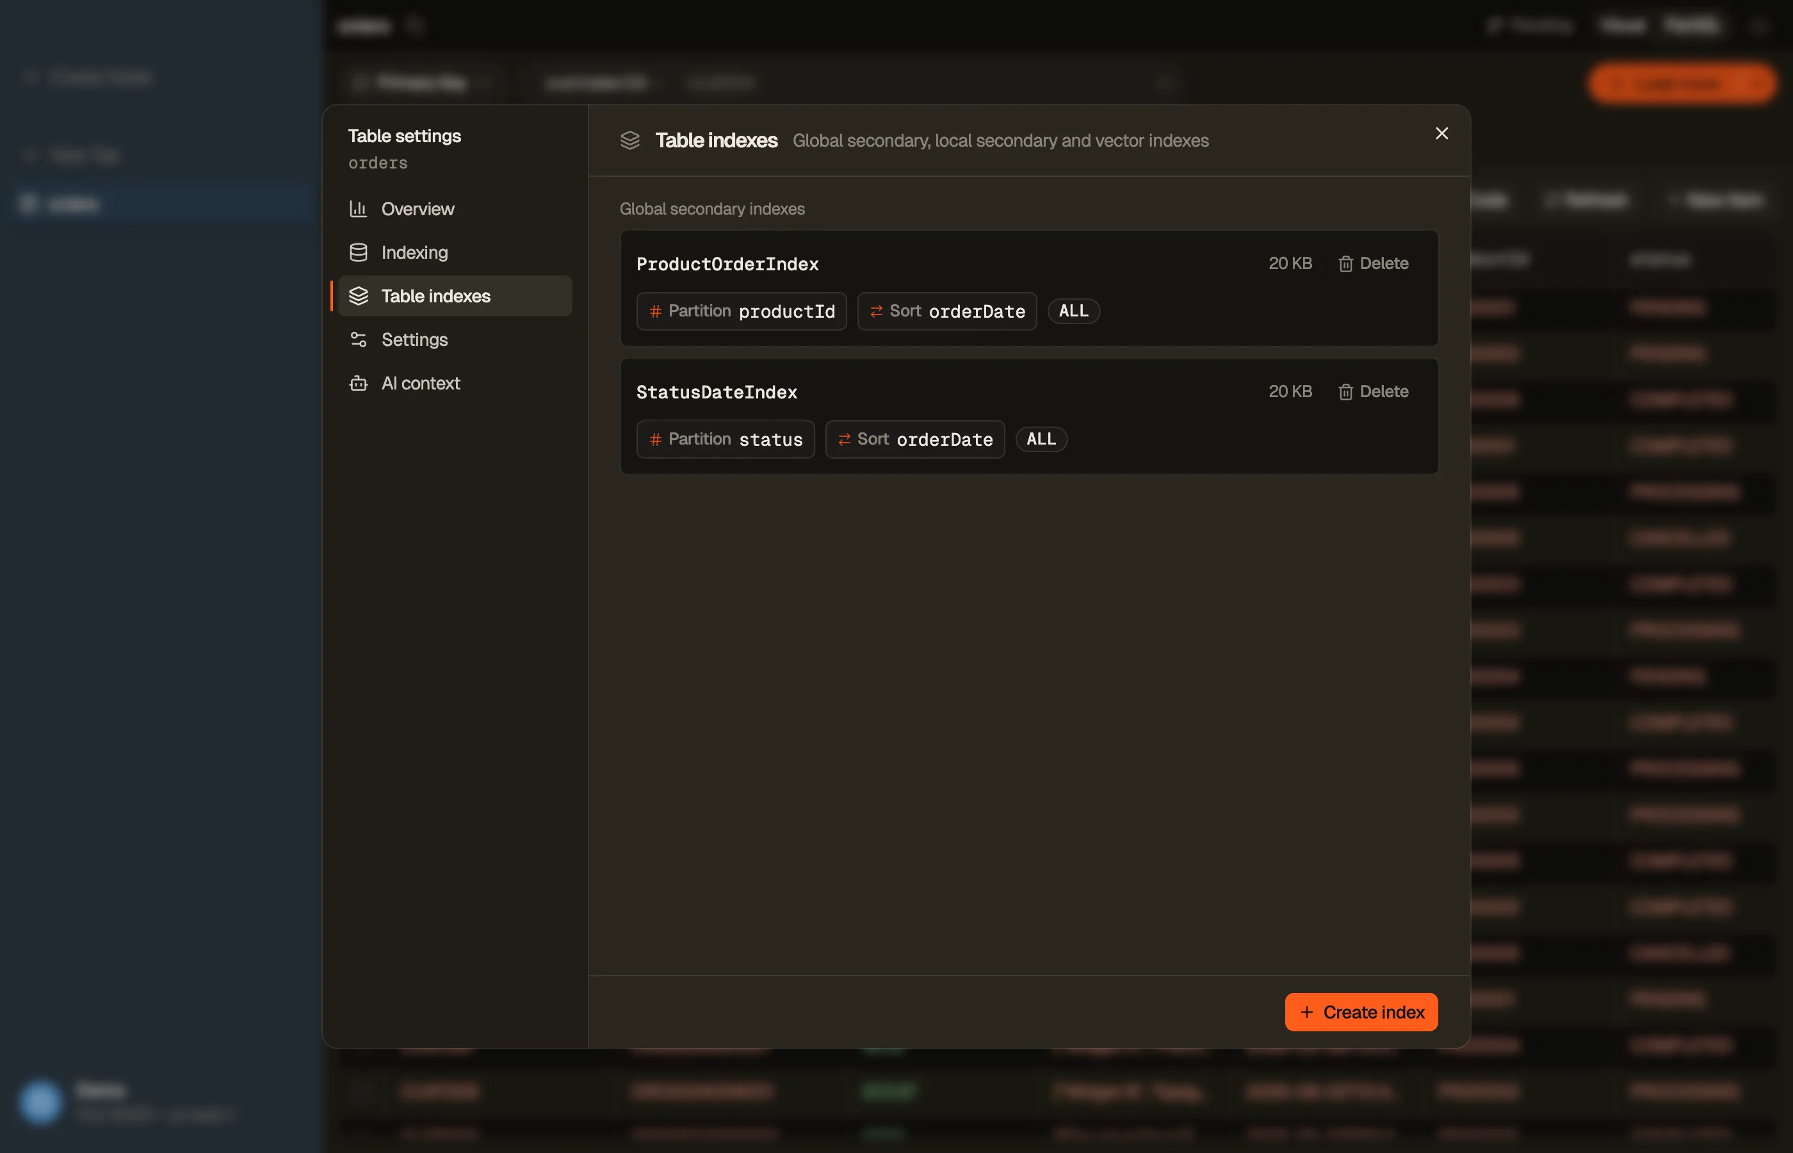
Task: Click the Create index button
Action: pyautogui.click(x=1361, y=1011)
